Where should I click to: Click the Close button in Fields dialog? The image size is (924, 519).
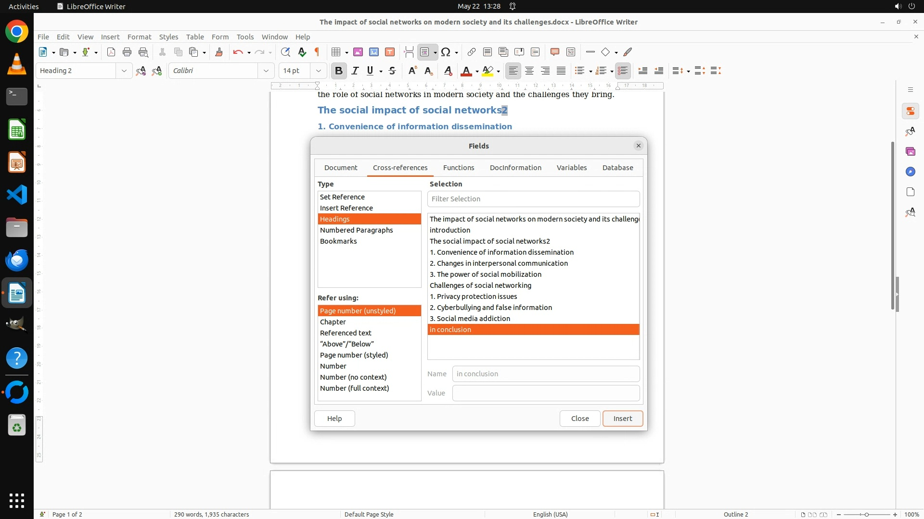tap(579, 418)
